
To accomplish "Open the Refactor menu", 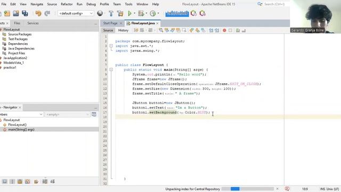I will pos(67,4).
